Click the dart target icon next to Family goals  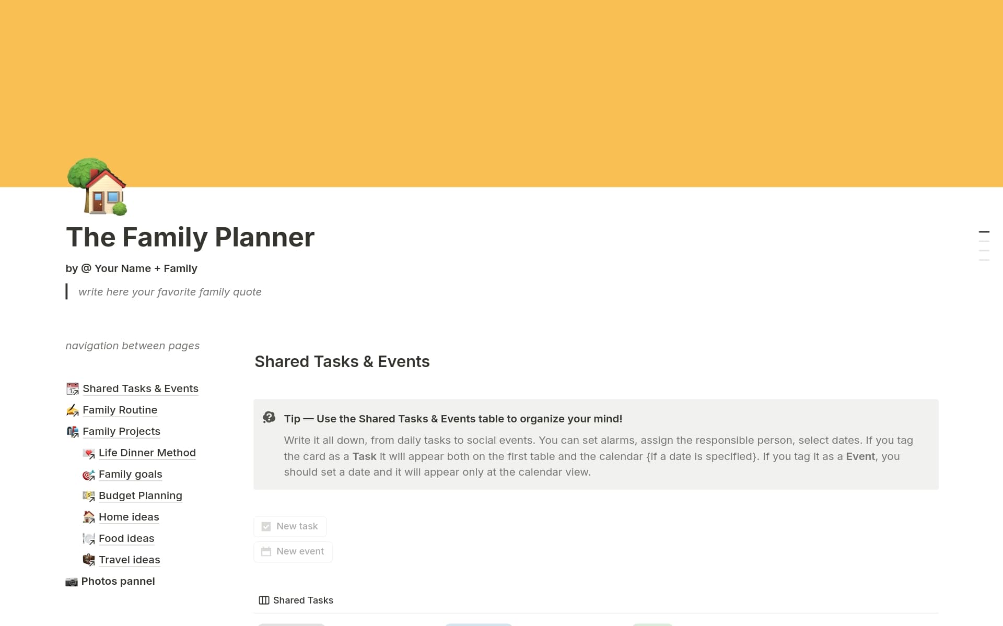click(89, 474)
